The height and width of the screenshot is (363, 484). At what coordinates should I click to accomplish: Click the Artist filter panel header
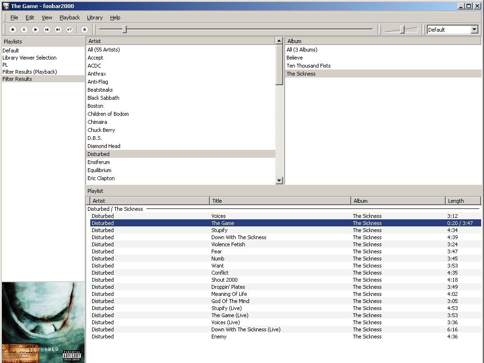pos(181,41)
